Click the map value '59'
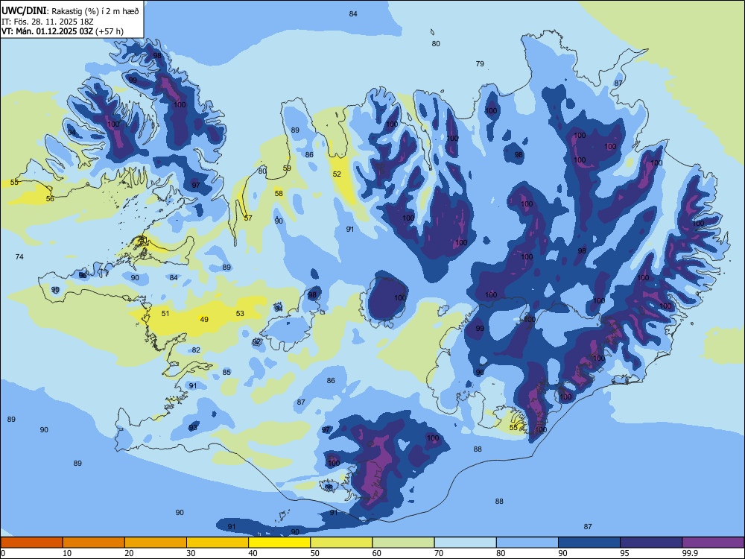Screen dimensions: 745x559 [x=287, y=168]
